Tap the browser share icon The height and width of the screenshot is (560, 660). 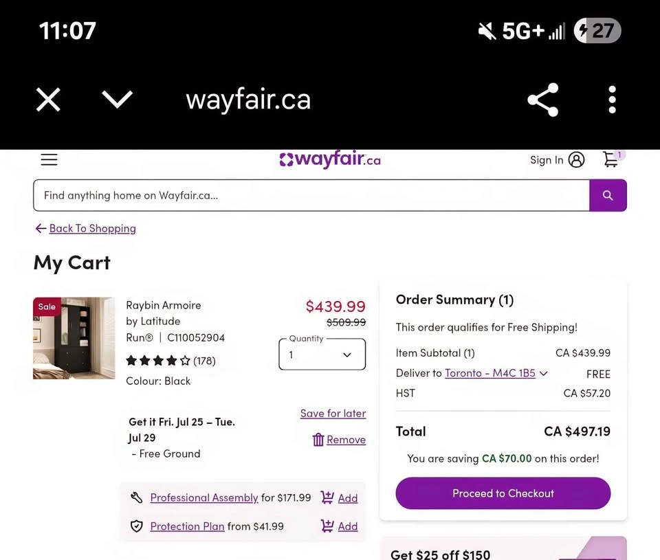pos(542,100)
